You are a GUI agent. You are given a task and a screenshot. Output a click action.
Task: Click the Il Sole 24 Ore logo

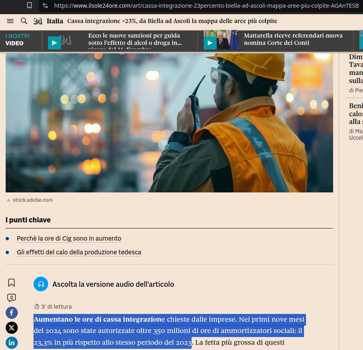[38, 21]
